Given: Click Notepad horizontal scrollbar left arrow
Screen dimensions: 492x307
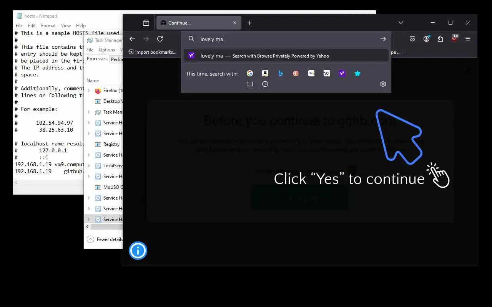Looking at the screenshot, I should tap(16, 183).
